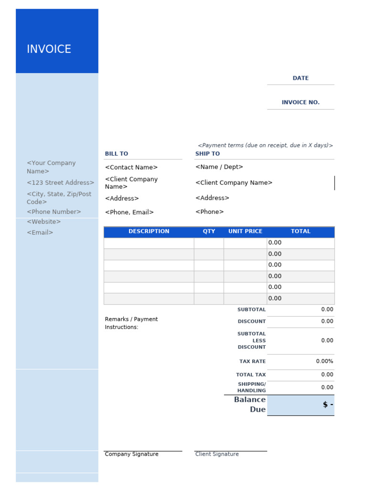
Task: Click the <Your Company Name> placeholder
Action: pos(51,167)
